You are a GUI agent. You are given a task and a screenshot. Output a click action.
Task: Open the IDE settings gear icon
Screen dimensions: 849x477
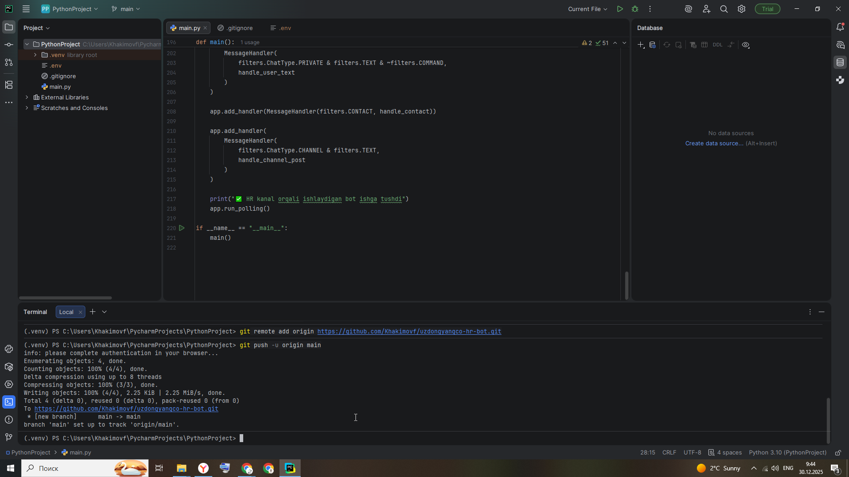742,9
